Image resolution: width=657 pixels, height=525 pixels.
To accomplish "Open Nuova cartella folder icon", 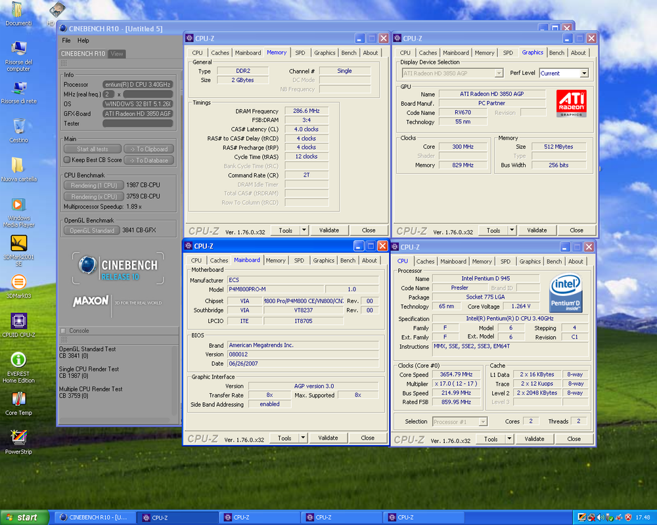I will [18, 169].
